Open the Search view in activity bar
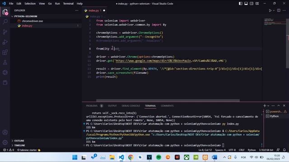Viewport: 289px width, 162px height. (5, 22)
